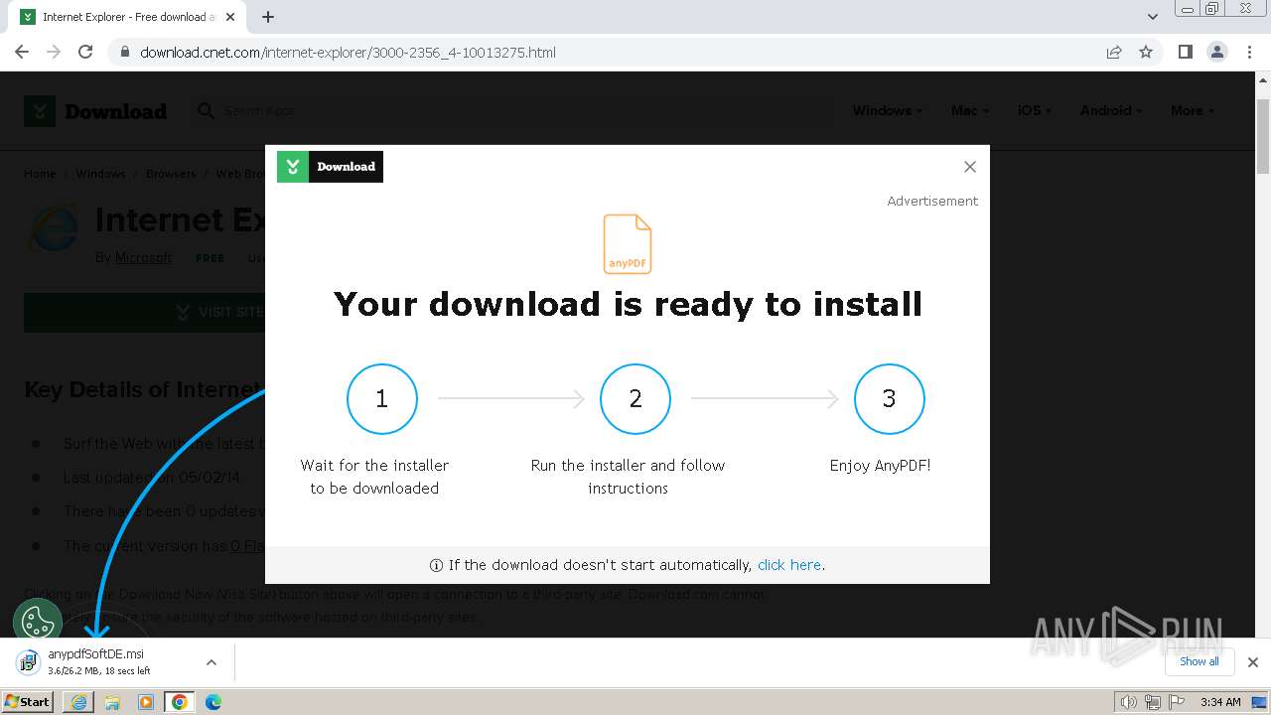Go back to previous page
The height and width of the screenshot is (715, 1271).
tap(22, 52)
